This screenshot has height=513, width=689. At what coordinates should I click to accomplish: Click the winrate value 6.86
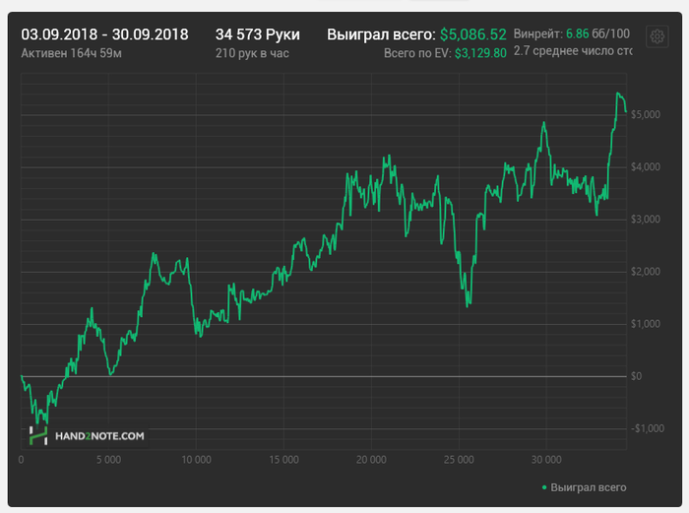tap(577, 33)
